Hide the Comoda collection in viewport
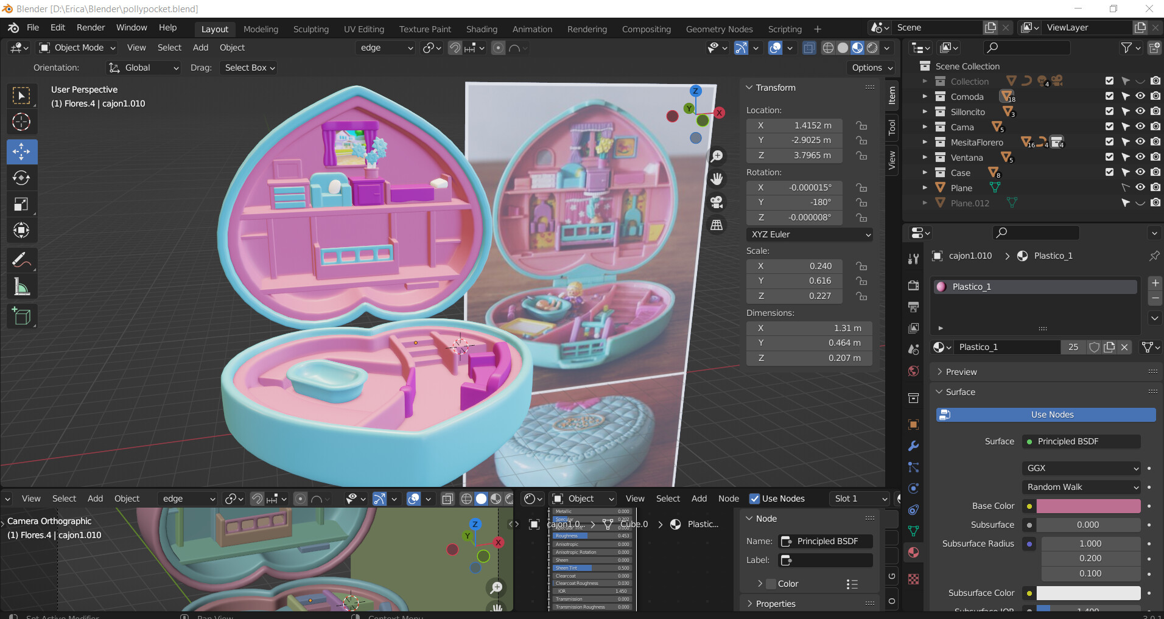 (1140, 96)
